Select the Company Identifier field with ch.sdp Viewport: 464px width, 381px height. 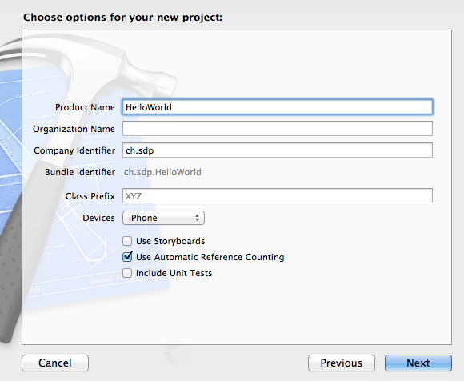click(278, 150)
